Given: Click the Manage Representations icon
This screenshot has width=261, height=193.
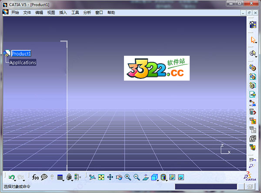Looking at the screenshot, I should click(x=253, y=139).
